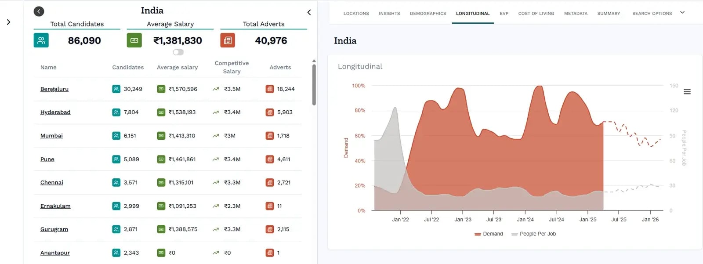The width and height of the screenshot is (703, 264).
Task: Collapse the India panel with chevron
Action: click(309, 12)
